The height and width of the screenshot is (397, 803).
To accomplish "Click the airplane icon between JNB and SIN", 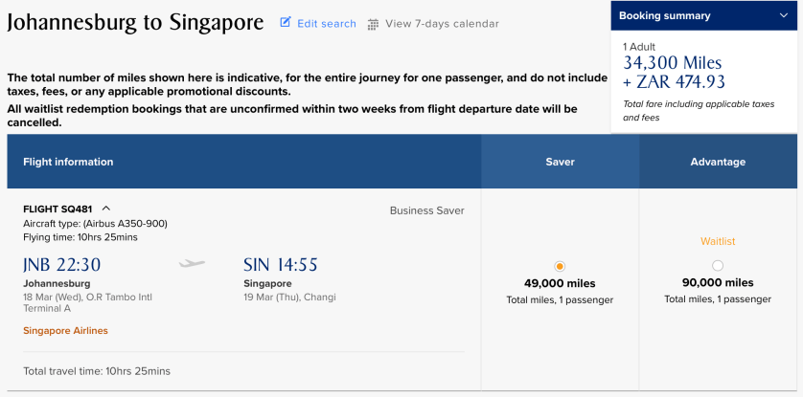I will [193, 264].
